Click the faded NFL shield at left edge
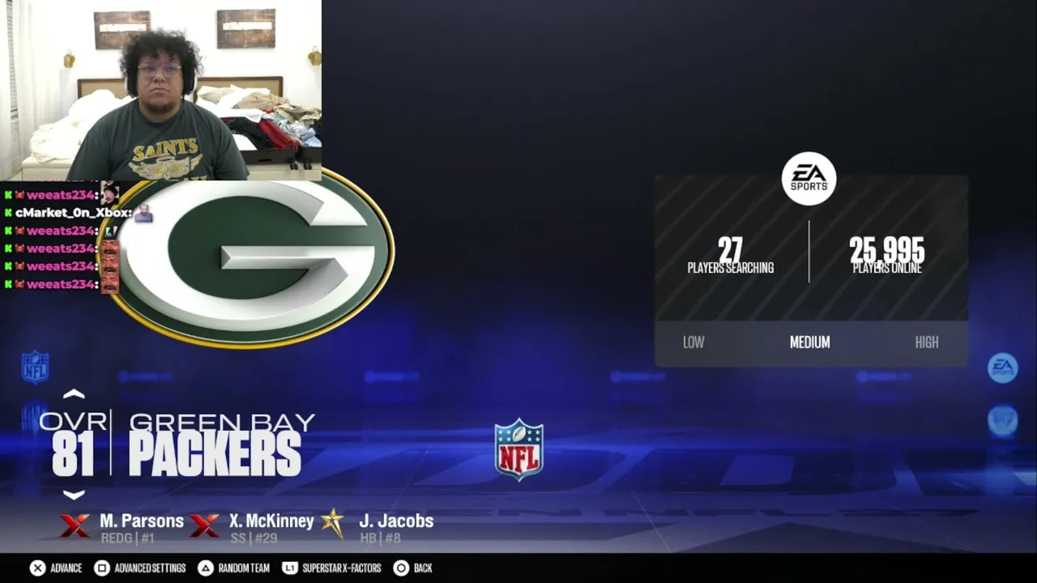Image resolution: width=1037 pixels, height=583 pixels. 35,367
